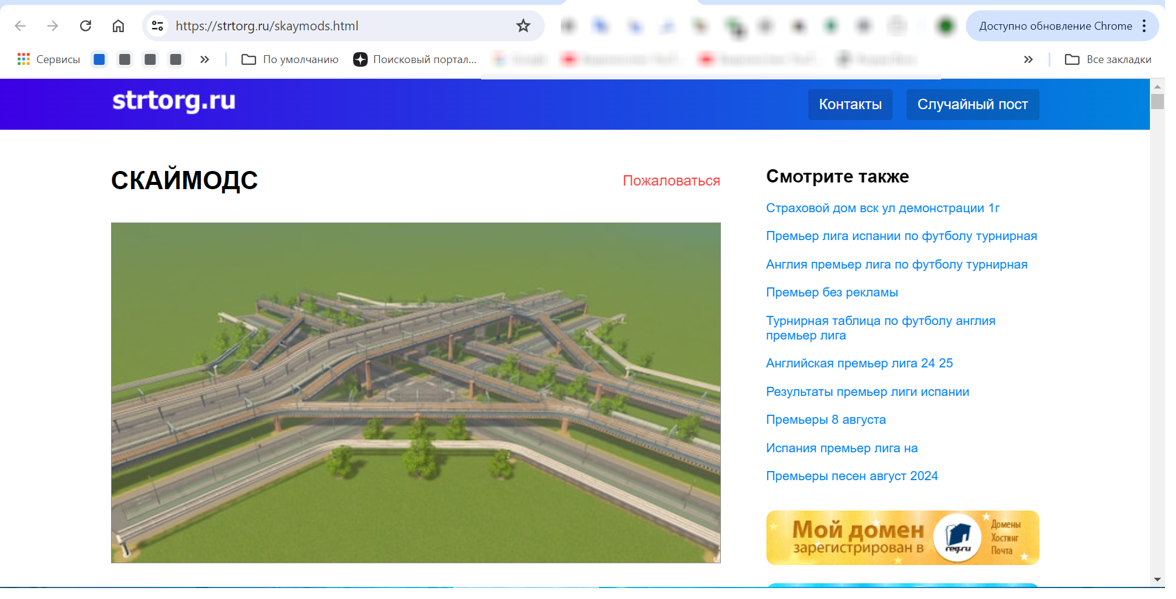
Task: Open Премьер без рекламы link
Action: [x=832, y=292]
